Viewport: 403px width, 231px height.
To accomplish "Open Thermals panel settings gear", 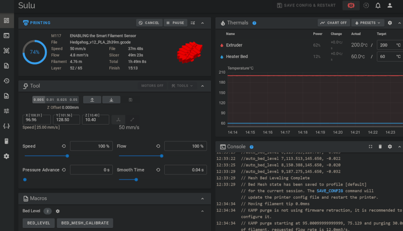I will point(389,23).
